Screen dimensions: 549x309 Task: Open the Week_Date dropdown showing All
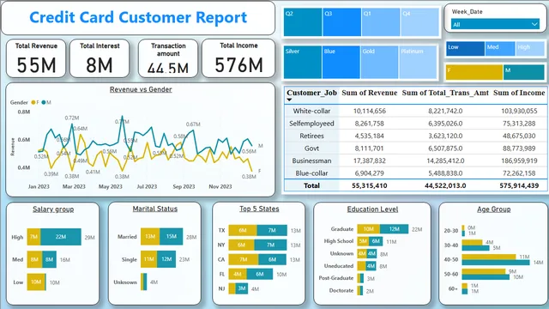tap(495, 24)
